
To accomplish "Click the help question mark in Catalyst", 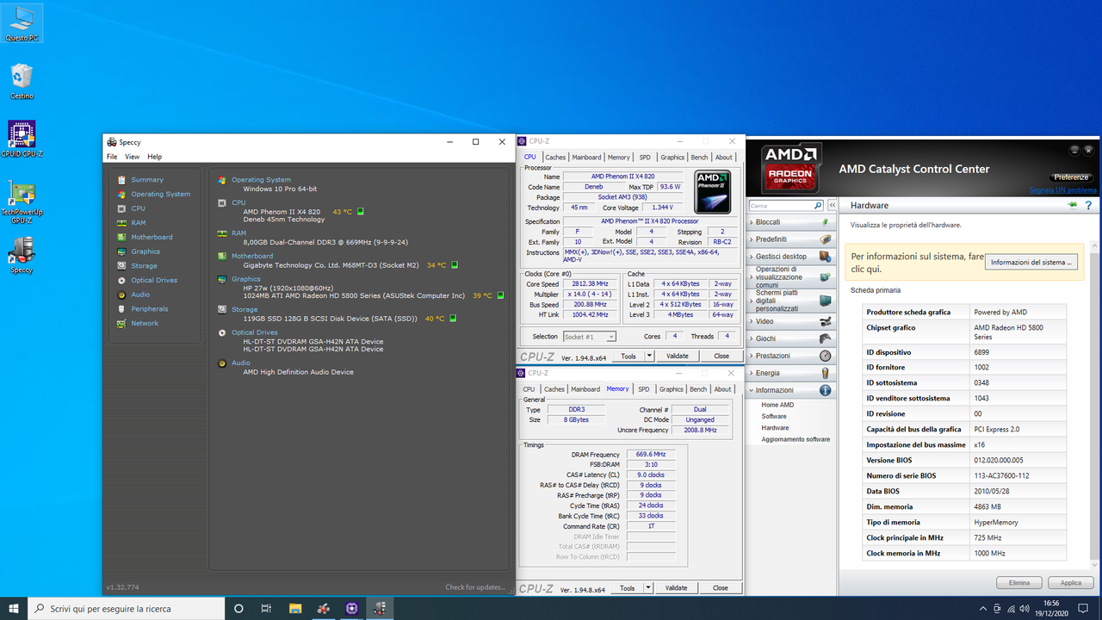I will pyautogui.click(x=1089, y=205).
